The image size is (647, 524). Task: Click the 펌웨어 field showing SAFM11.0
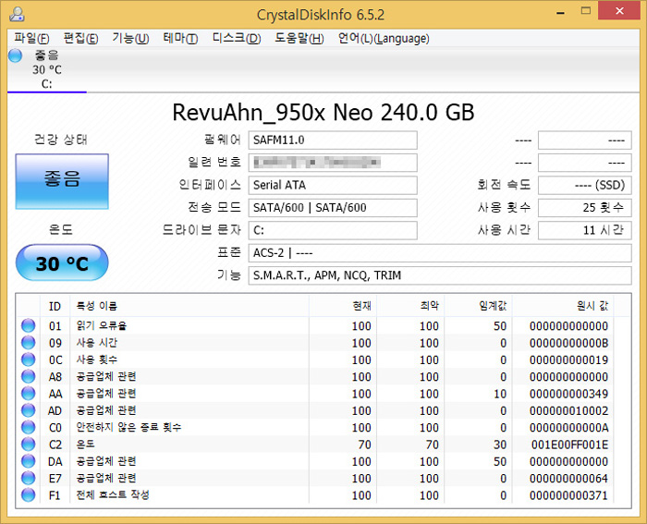[332, 140]
